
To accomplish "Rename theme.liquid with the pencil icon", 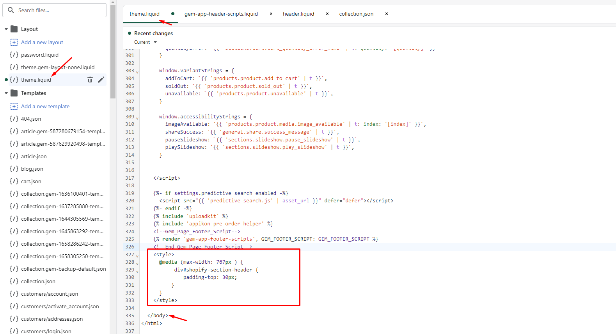I will (101, 80).
